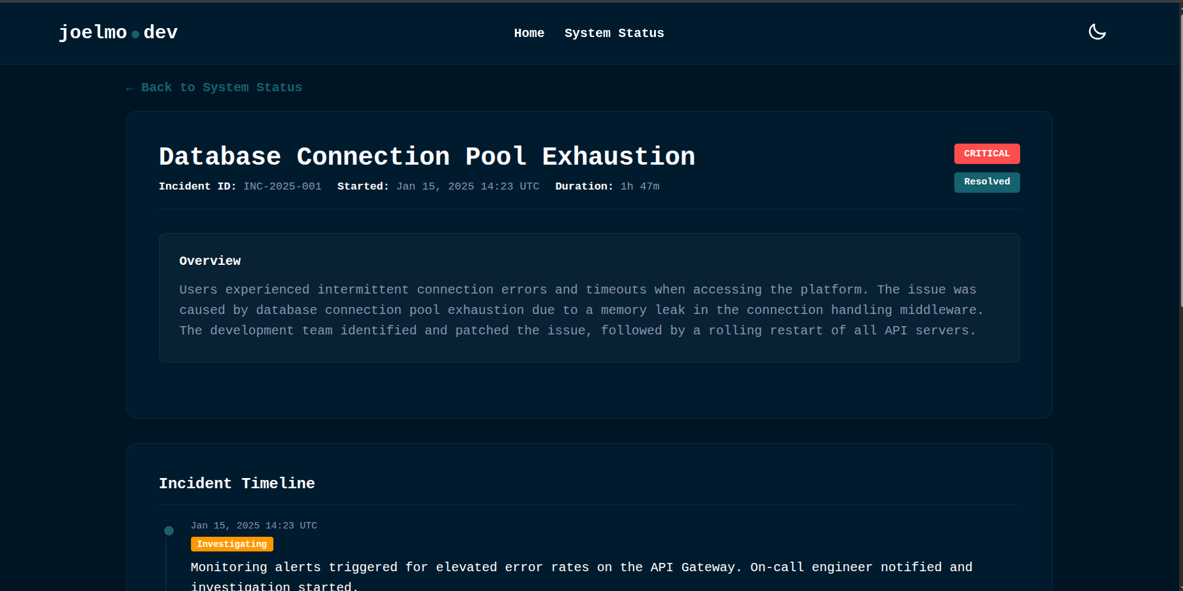Screen dimensions: 1183x591
Task: Click the Overview description paragraph
Action: coord(580,310)
